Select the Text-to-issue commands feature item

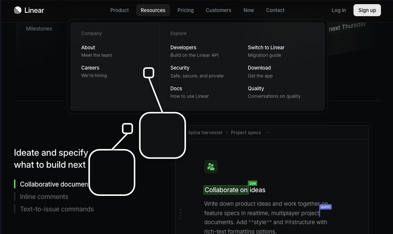57,209
